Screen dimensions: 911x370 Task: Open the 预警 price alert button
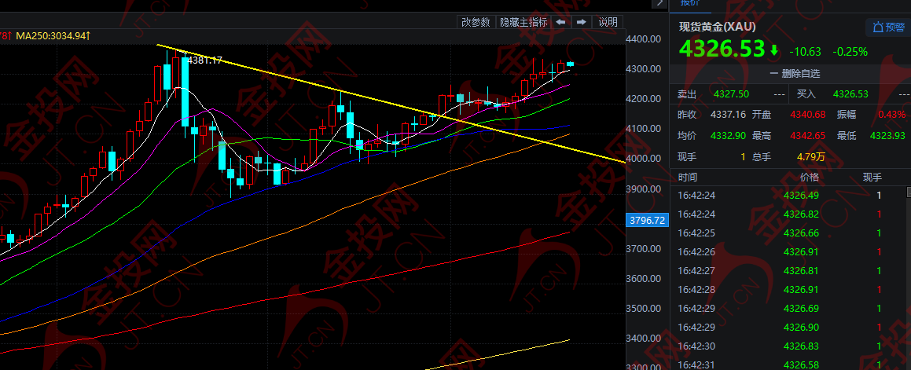[888, 27]
